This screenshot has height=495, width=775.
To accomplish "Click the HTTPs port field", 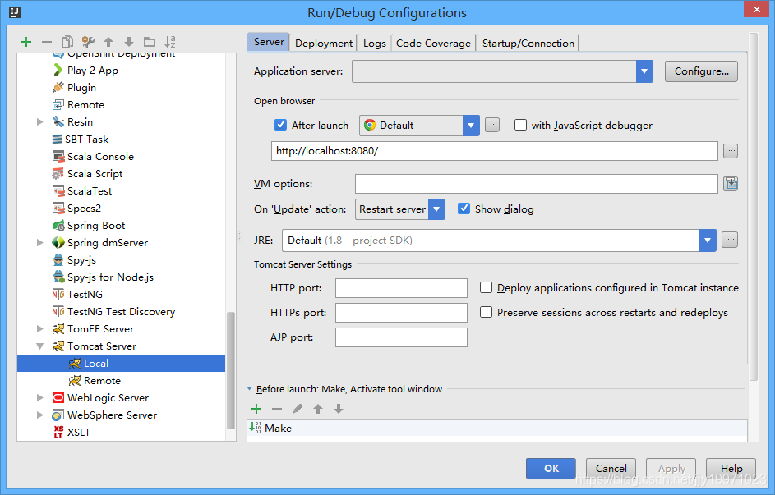I will coord(401,313).
